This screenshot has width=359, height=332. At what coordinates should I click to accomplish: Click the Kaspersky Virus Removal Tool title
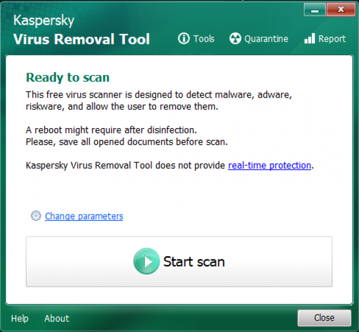pyautogui.click(x=81, y=31)
